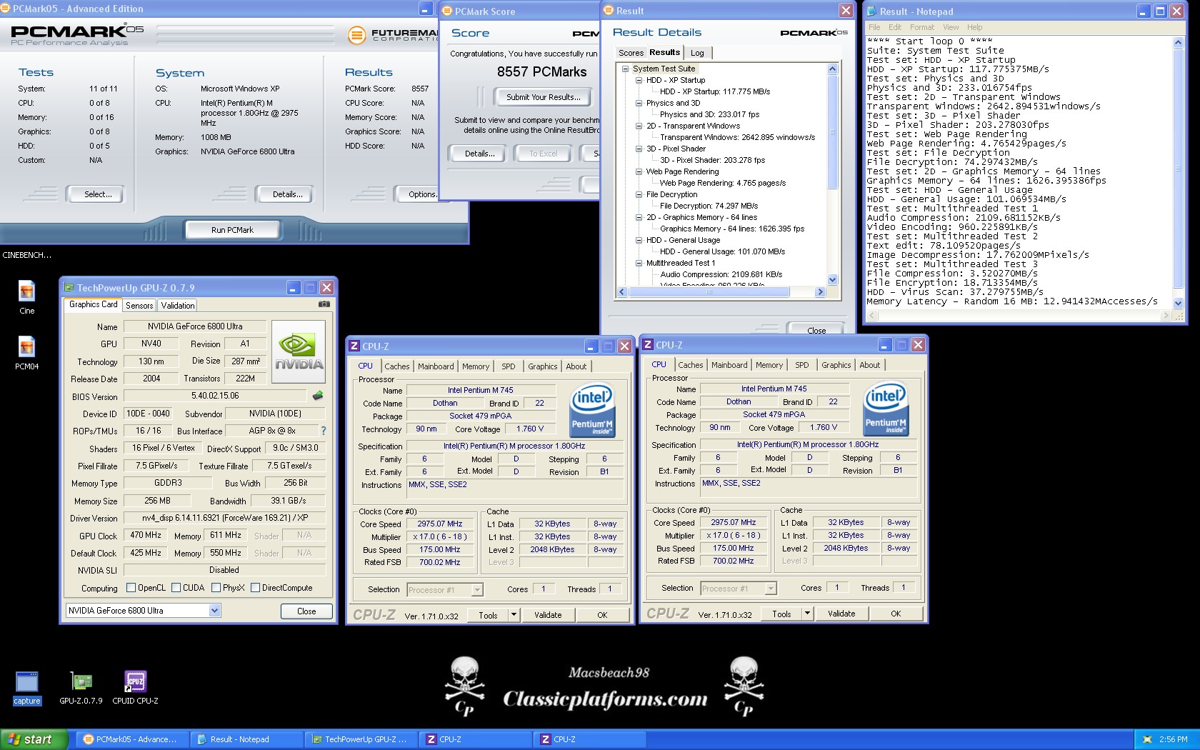Click the right CPU-Z title bar Z icon
Viewport: 1200px width, 750px height.
tap(648, 345)
